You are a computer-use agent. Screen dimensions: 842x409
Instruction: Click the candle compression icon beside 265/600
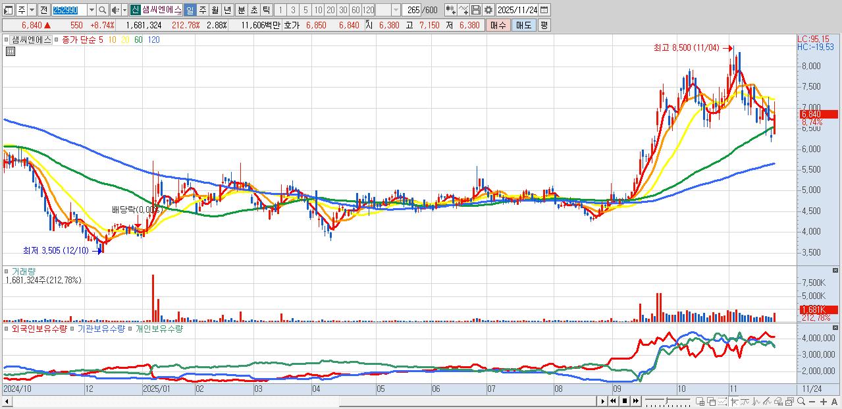point(451,10)
